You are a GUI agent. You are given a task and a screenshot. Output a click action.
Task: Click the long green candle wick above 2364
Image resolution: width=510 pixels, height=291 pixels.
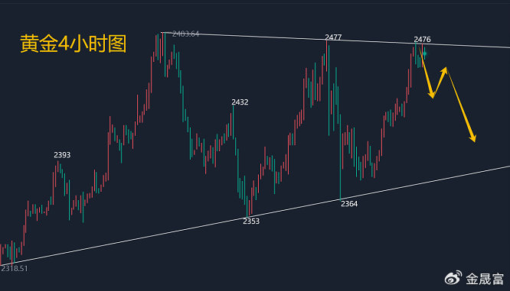click(340, 162)
